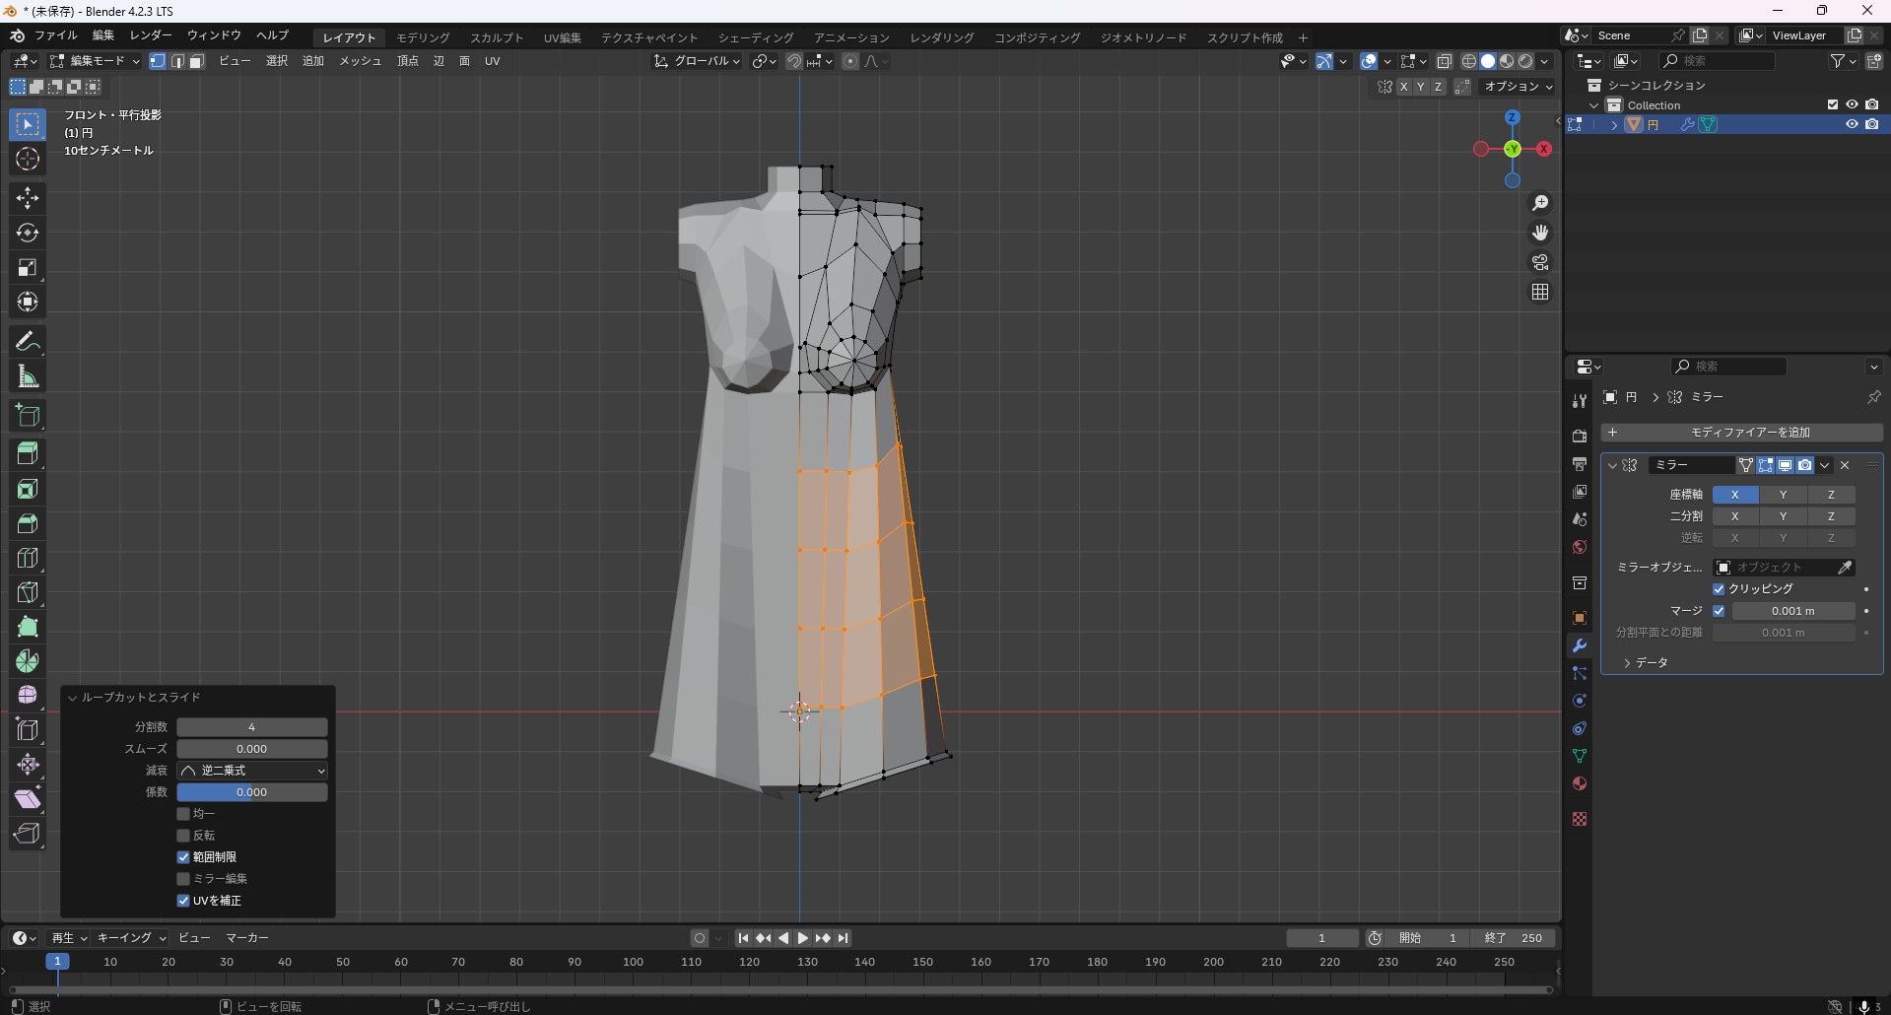Select the Knife tool

pyautogui.click(x=28, y=592)
